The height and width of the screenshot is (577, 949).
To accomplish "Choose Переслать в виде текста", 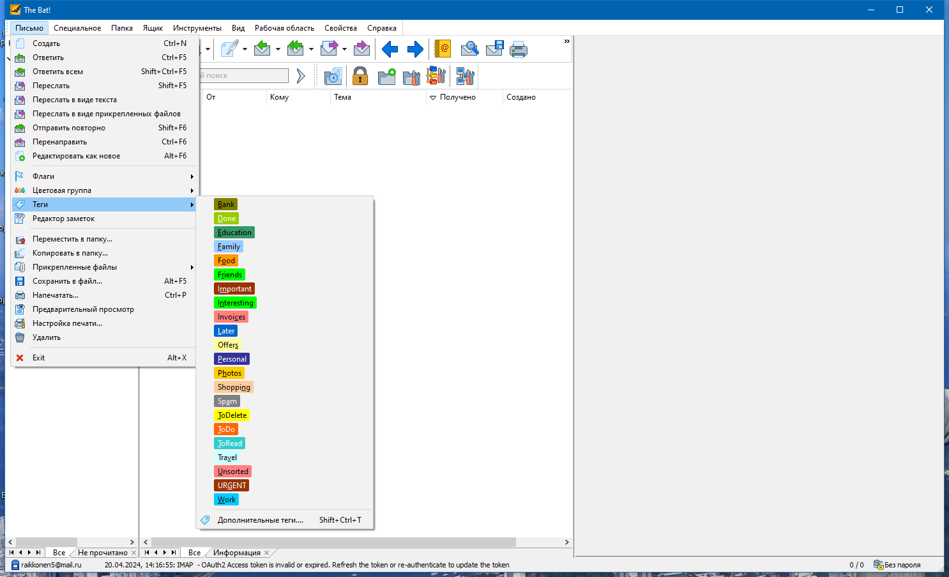I will click(104, 100).
